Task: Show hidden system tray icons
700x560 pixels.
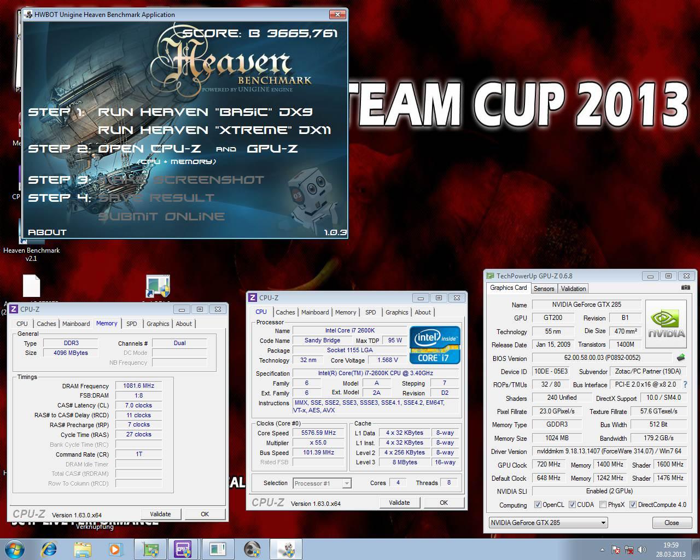Action: click(x=602, y=550)
